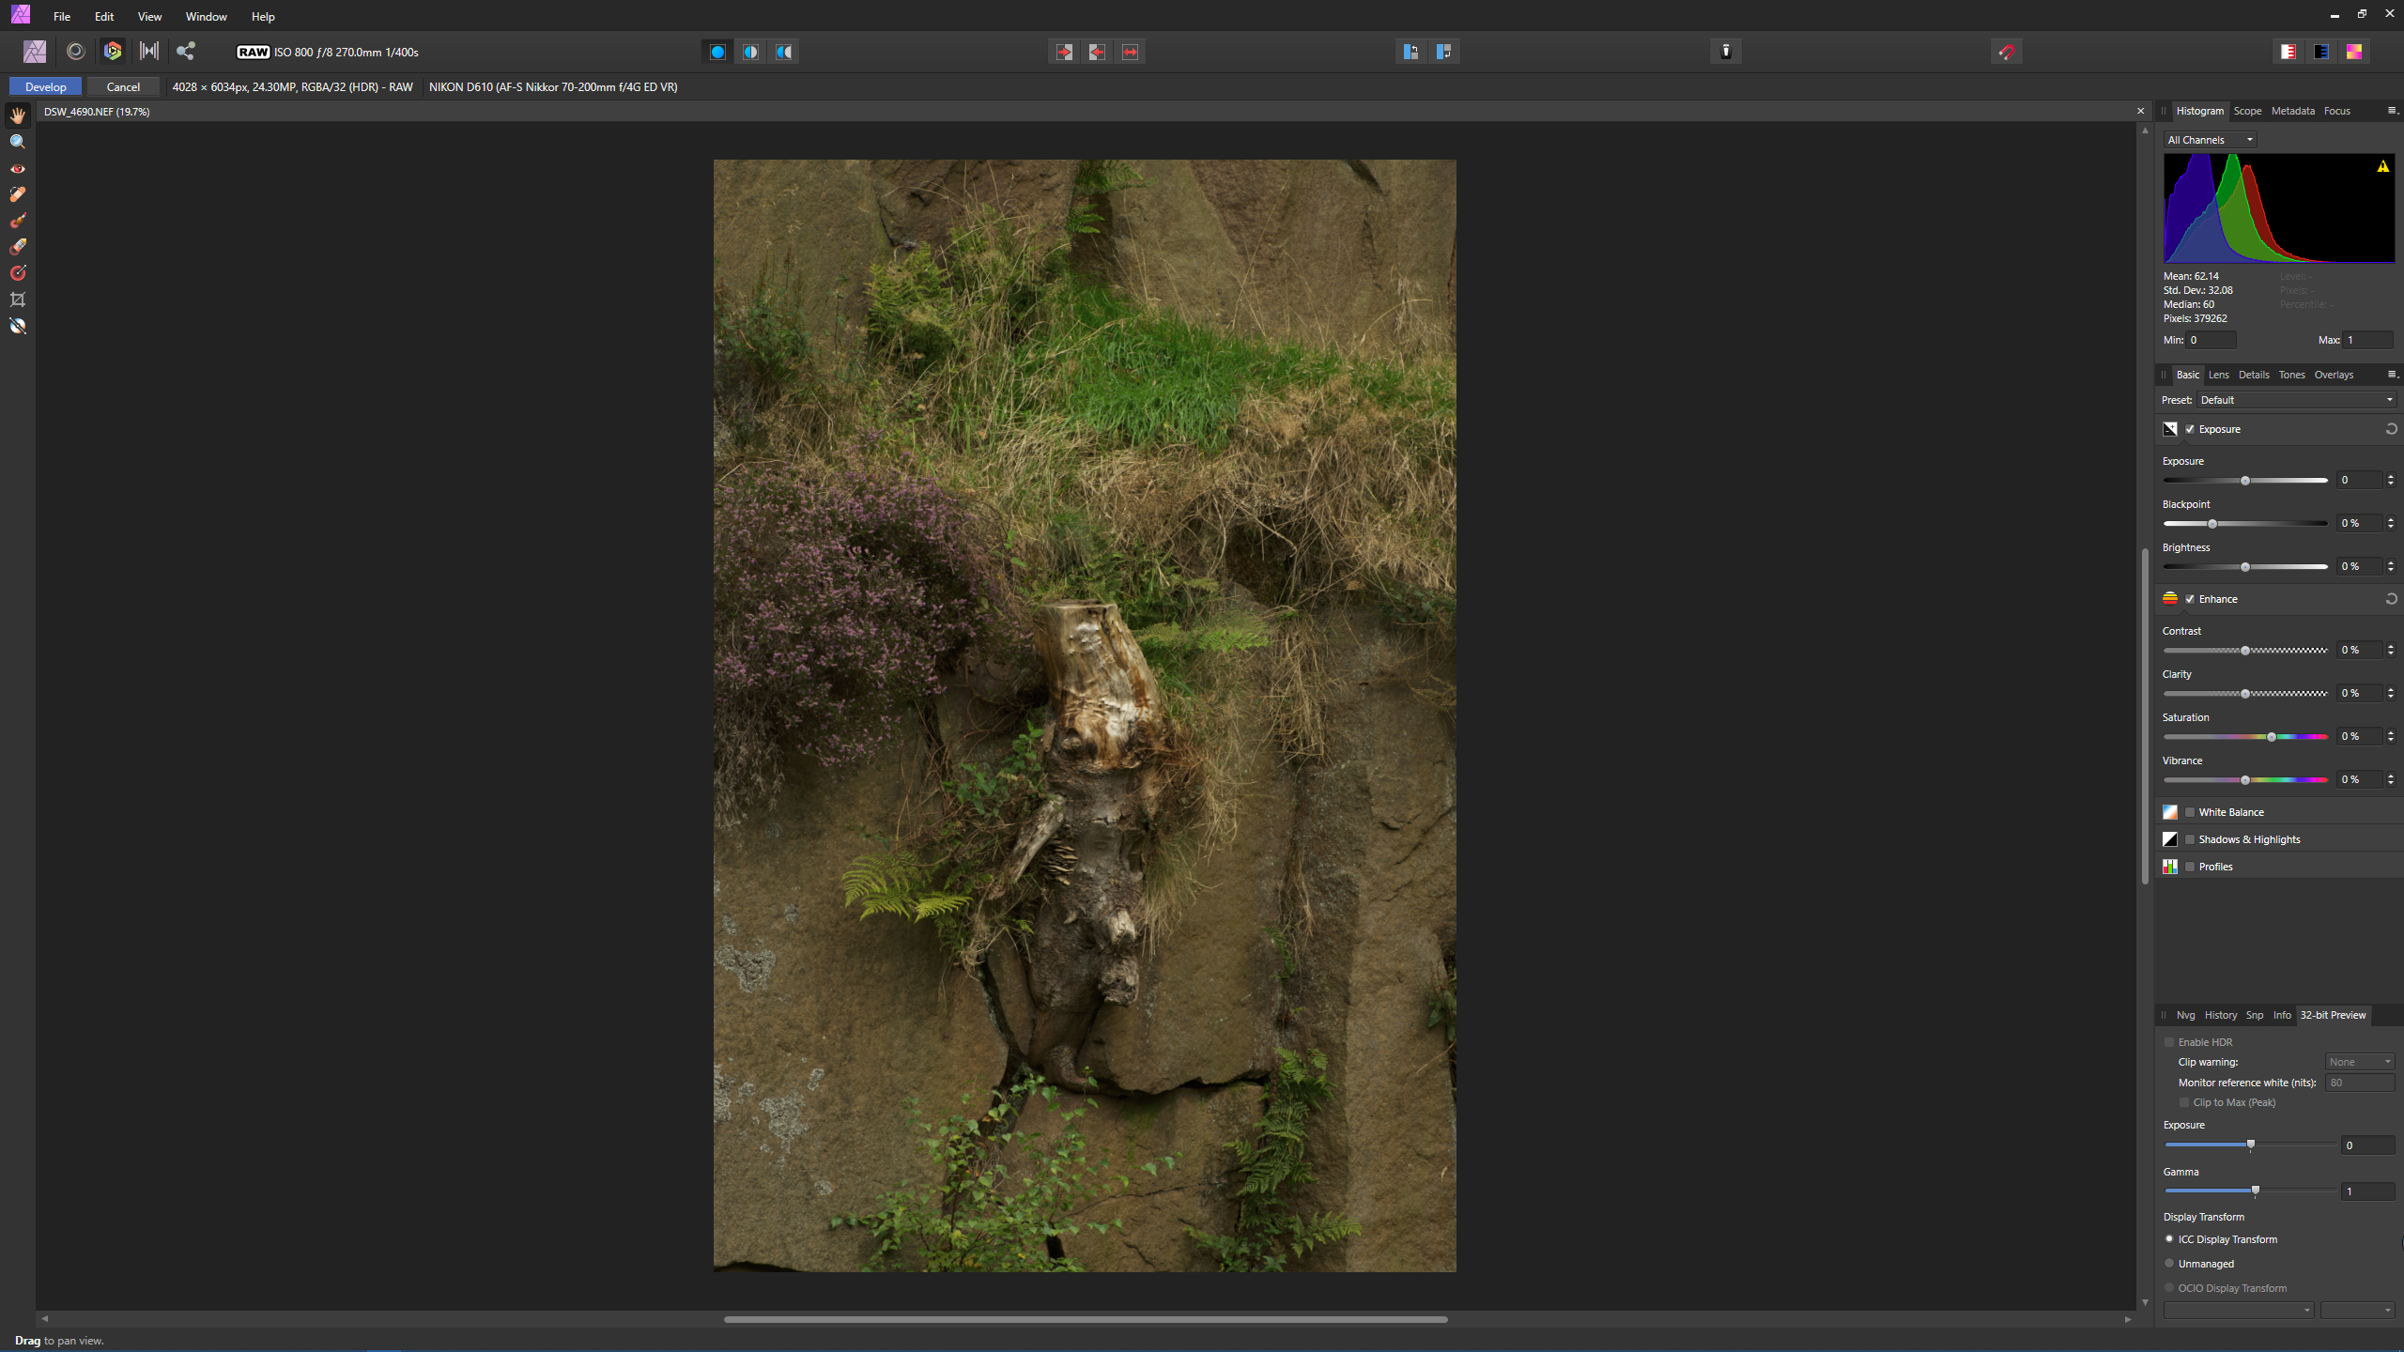Select the Crop tool
The width and height of the screenshot is (2404, 1352).
click(18, 300)
